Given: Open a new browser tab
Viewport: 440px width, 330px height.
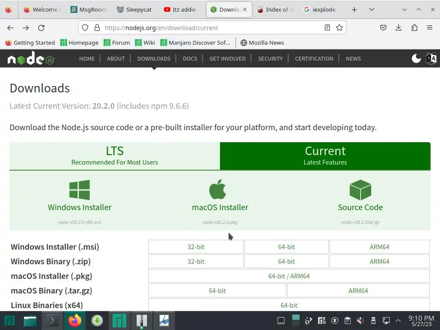Looking at the screenshot, I should point(354,9).
